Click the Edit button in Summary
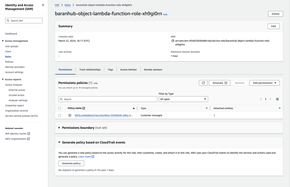This screenshot has width=290, height=187. pyautogui.click(x=274, y=26)
